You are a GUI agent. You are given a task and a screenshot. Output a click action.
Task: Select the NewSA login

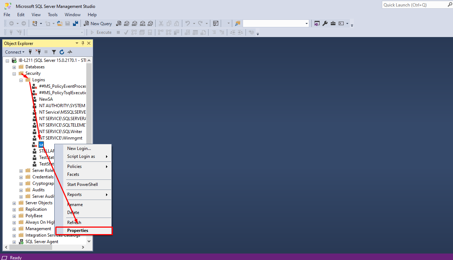[46, 99]
